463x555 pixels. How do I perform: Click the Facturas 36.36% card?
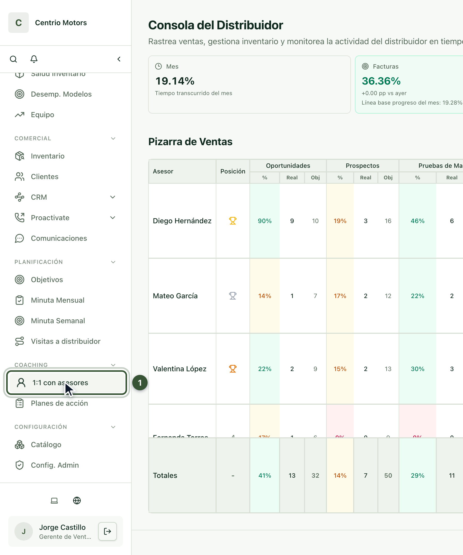[409, 85]
